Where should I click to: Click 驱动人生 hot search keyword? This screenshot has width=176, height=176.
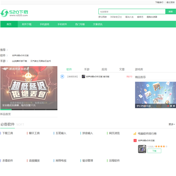pos(130,17)
